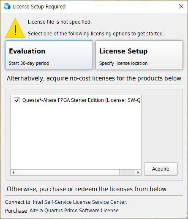
Task: Click 'License file is not specified.' message
Action: click(x=60, y=22)
